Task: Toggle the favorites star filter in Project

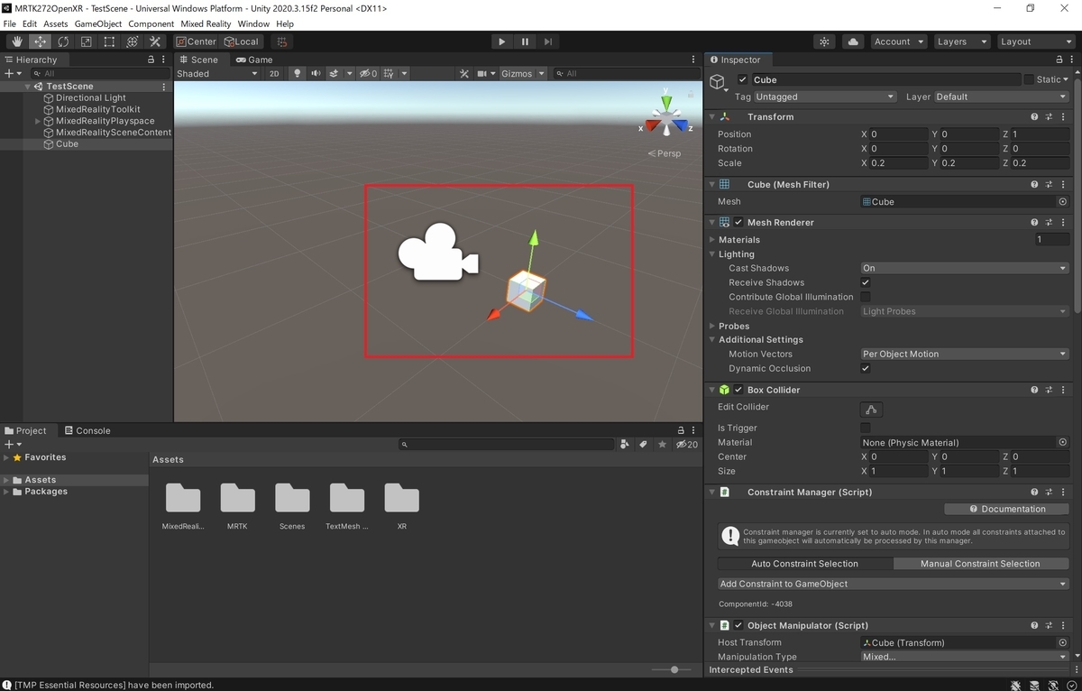Action: [662, 444]
